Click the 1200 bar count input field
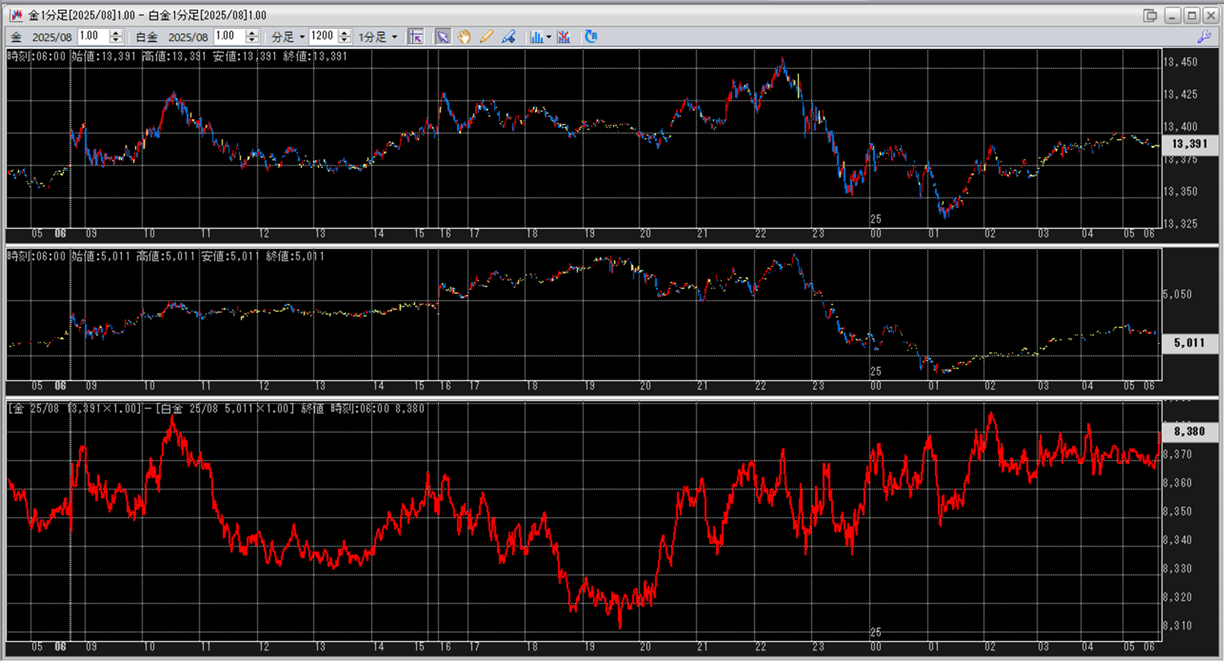The width and height of the screenshot is (1224, 662). pos(322,37)
